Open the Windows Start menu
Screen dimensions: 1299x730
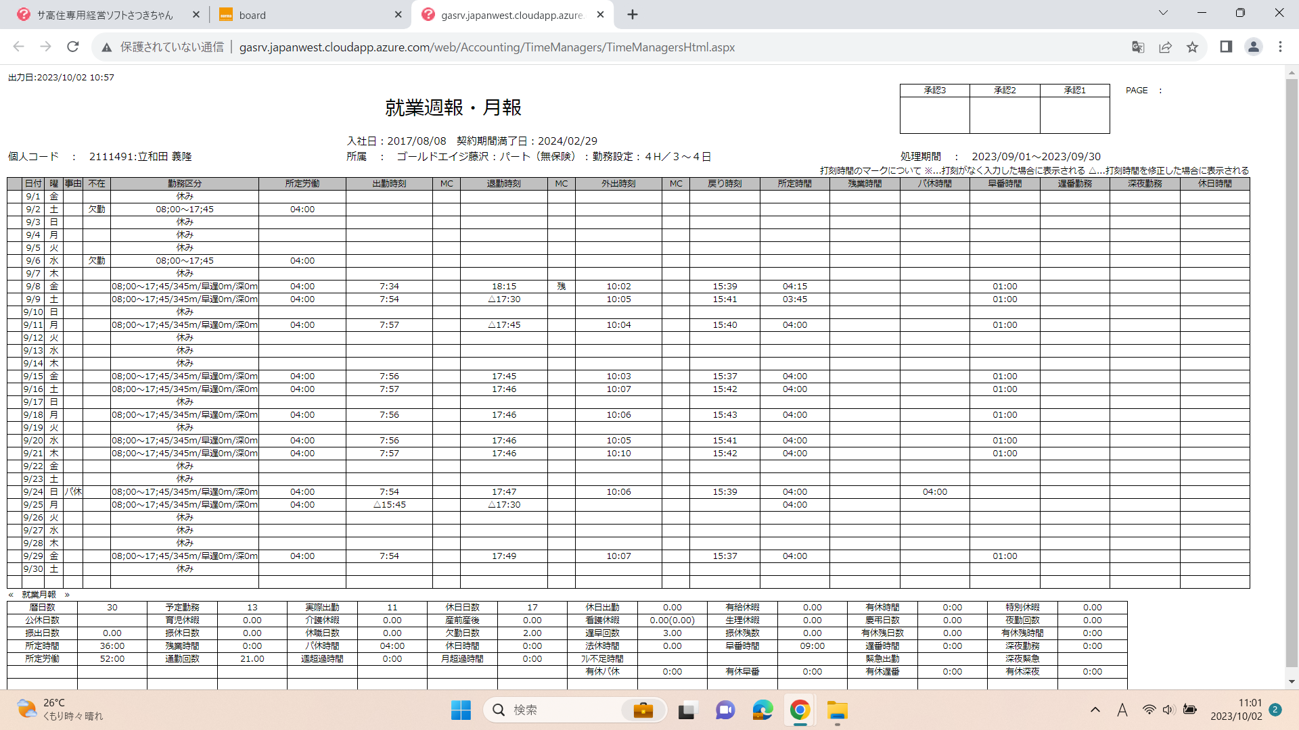[x=461, y=710]
